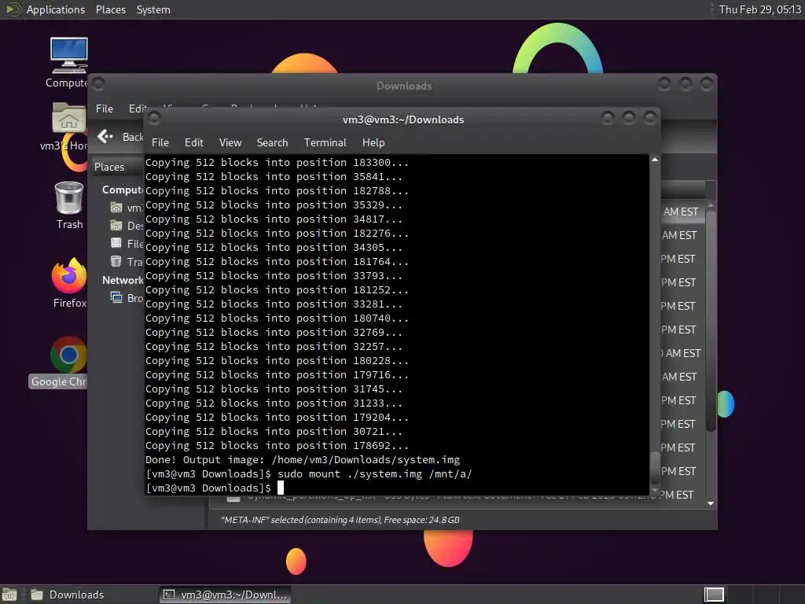This screenshot has width=805, height=604.
Task: Click the Downloads window title bar
Action: click(x=404, y=86)
